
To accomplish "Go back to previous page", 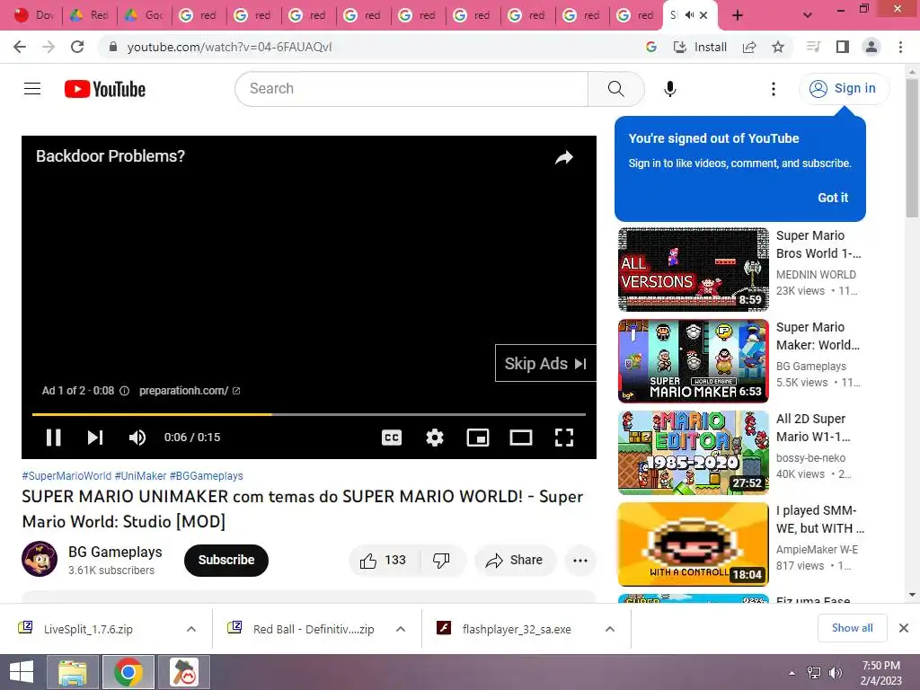I will (20, 47).
